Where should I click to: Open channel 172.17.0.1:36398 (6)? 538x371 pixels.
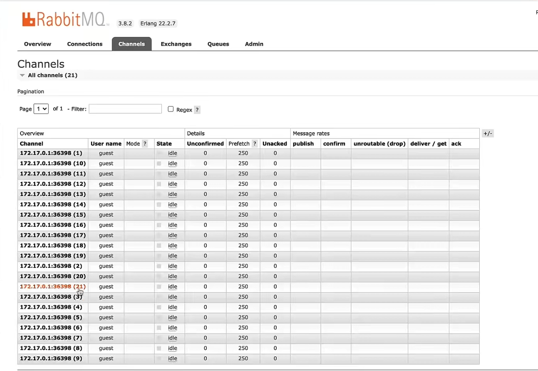[x=51, y=328]
